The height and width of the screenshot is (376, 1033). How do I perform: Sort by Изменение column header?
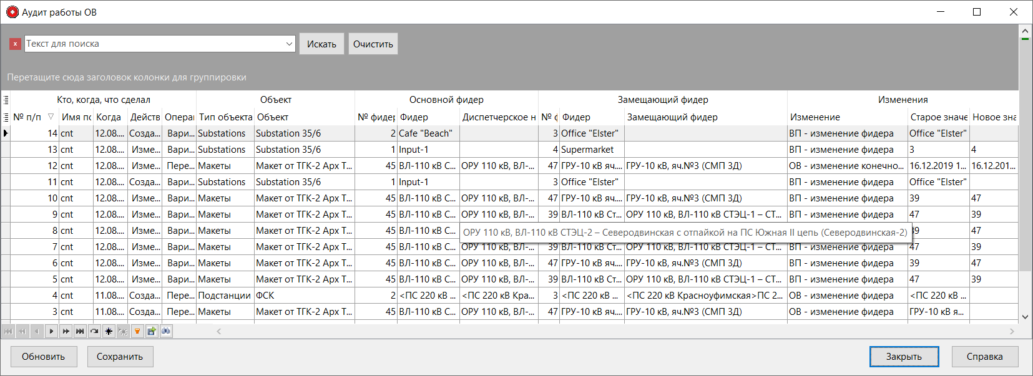848,117
